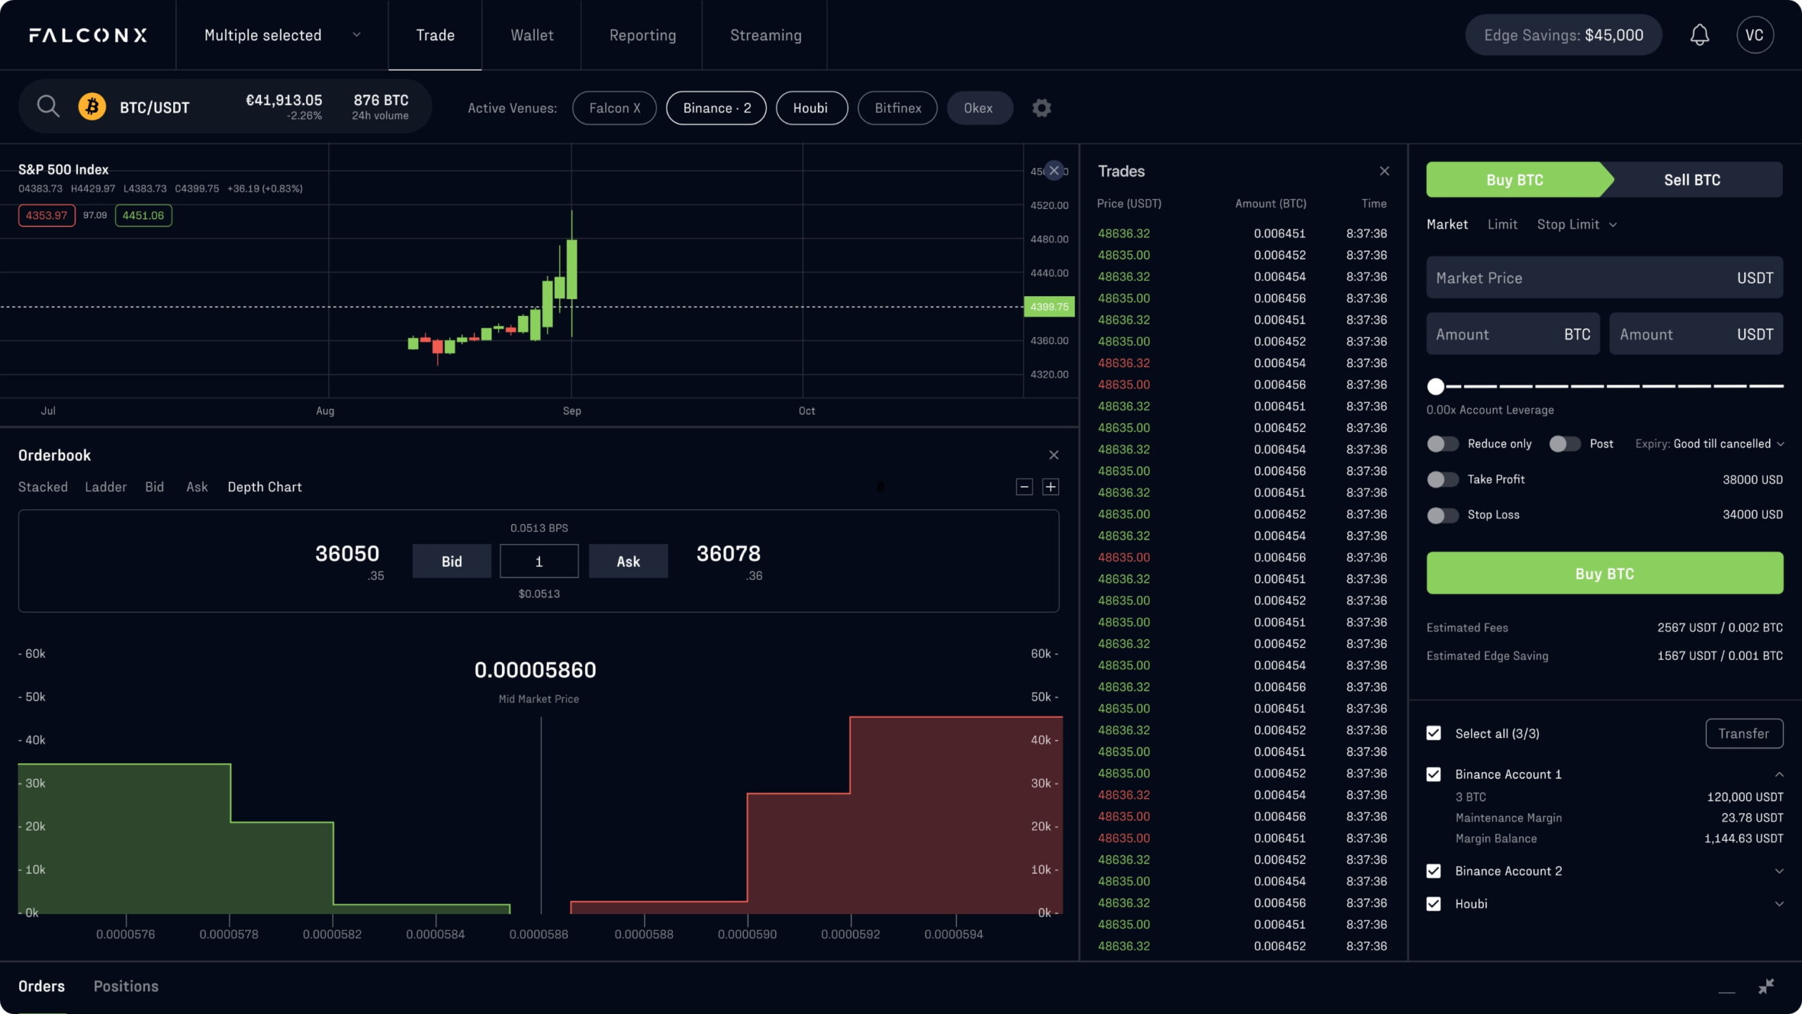This screenshot has width=1802, height=1014.
Task: Enable the Reduce only toggle
Action: pos(1442,444)
